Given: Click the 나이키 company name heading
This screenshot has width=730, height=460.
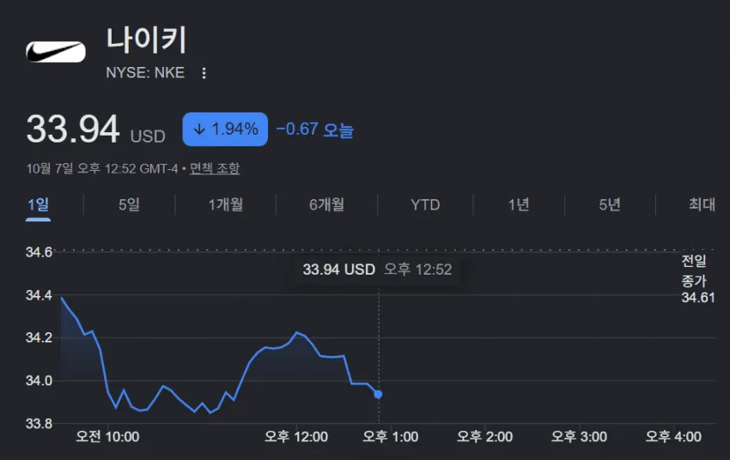Looking at the screenshot, I should (x=147, y=40).
